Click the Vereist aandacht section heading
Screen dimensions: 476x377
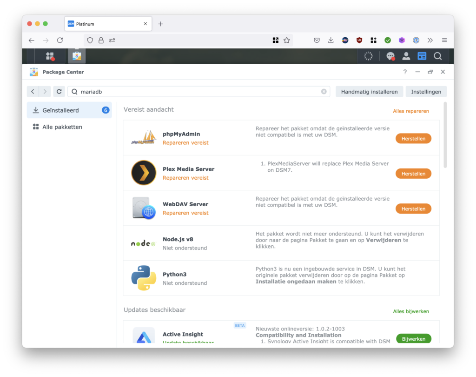[148, 109]
